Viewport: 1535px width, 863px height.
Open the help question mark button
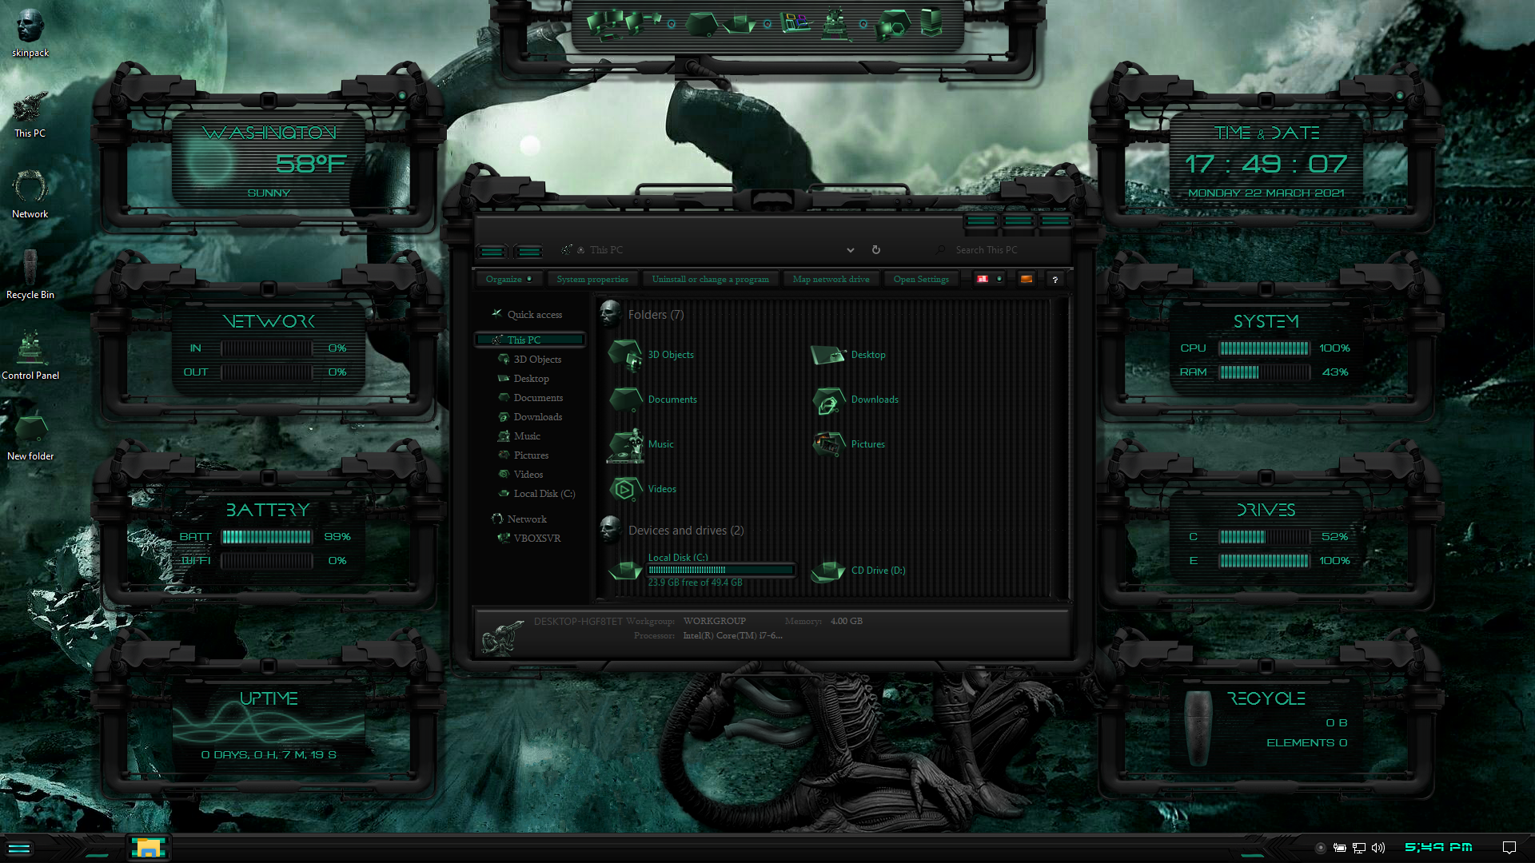(x=1055, y=280)
